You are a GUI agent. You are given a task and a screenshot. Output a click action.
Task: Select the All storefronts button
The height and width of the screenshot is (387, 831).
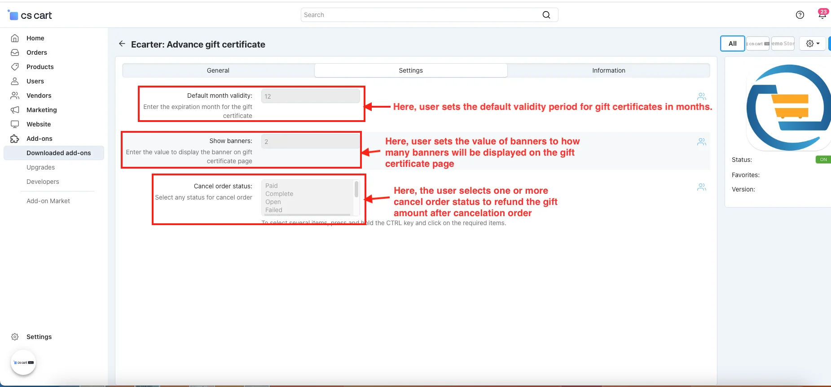(x=732, y=43)
